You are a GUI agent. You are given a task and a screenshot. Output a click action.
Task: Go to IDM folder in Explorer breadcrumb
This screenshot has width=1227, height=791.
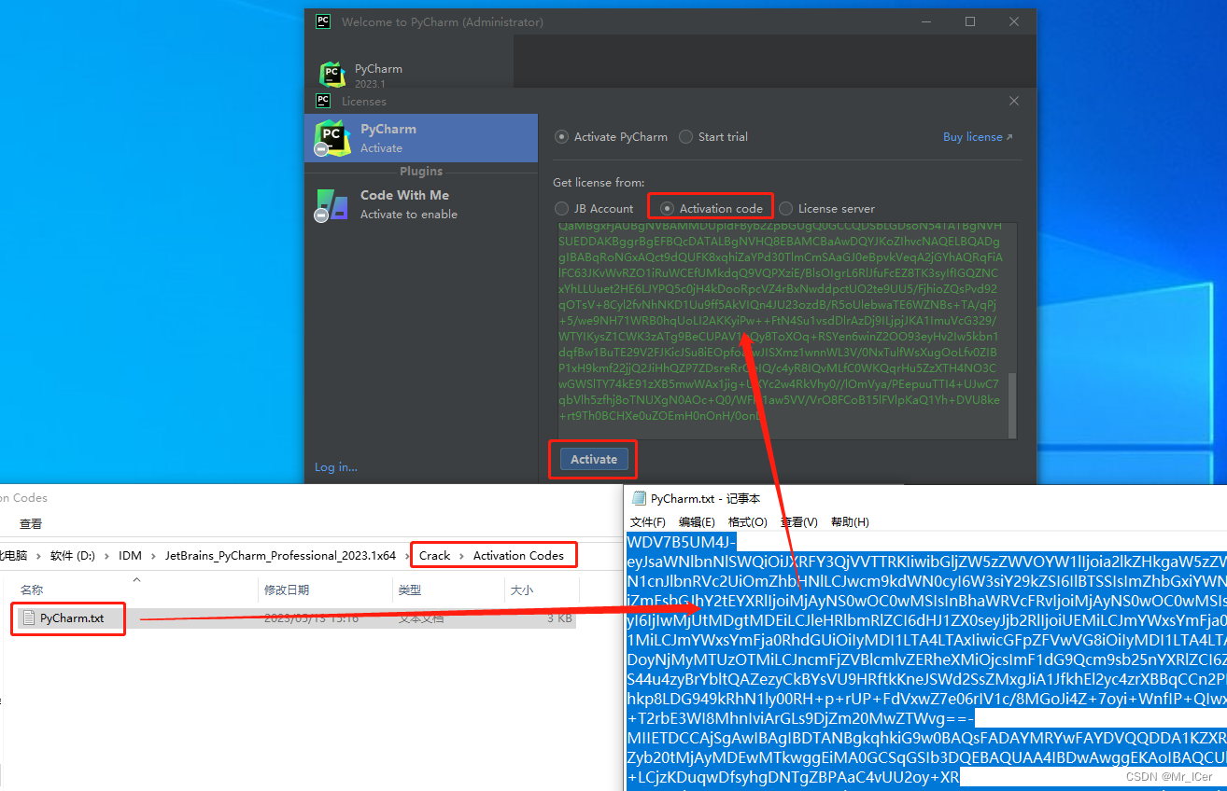click(x=130, y=556)
